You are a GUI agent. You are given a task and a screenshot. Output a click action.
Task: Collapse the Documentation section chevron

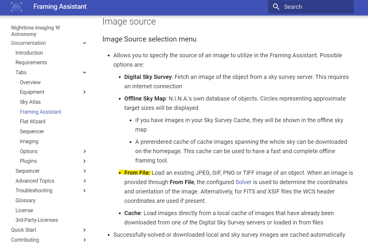tap(84, 43)
